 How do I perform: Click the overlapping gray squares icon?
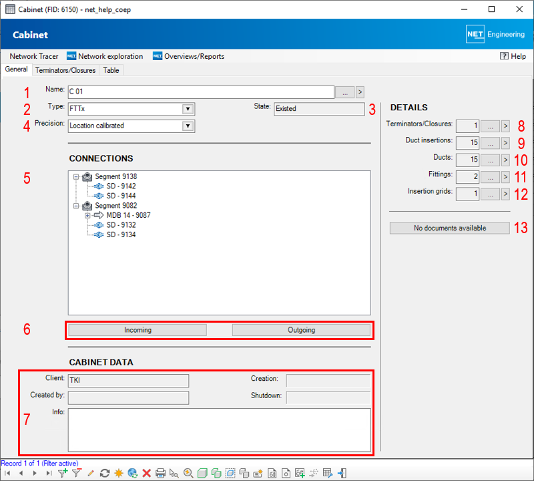tap(244, 473)
